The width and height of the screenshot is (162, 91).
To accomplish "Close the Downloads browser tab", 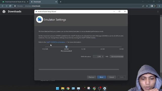I will coord(56,2).
